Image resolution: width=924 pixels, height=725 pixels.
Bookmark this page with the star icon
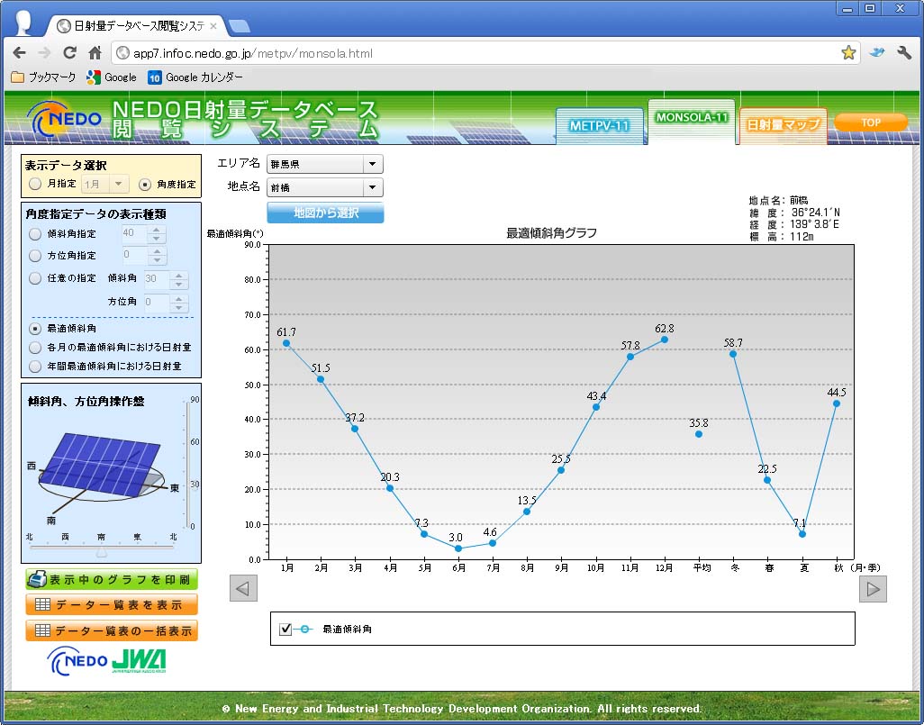(x=848, y=53)
